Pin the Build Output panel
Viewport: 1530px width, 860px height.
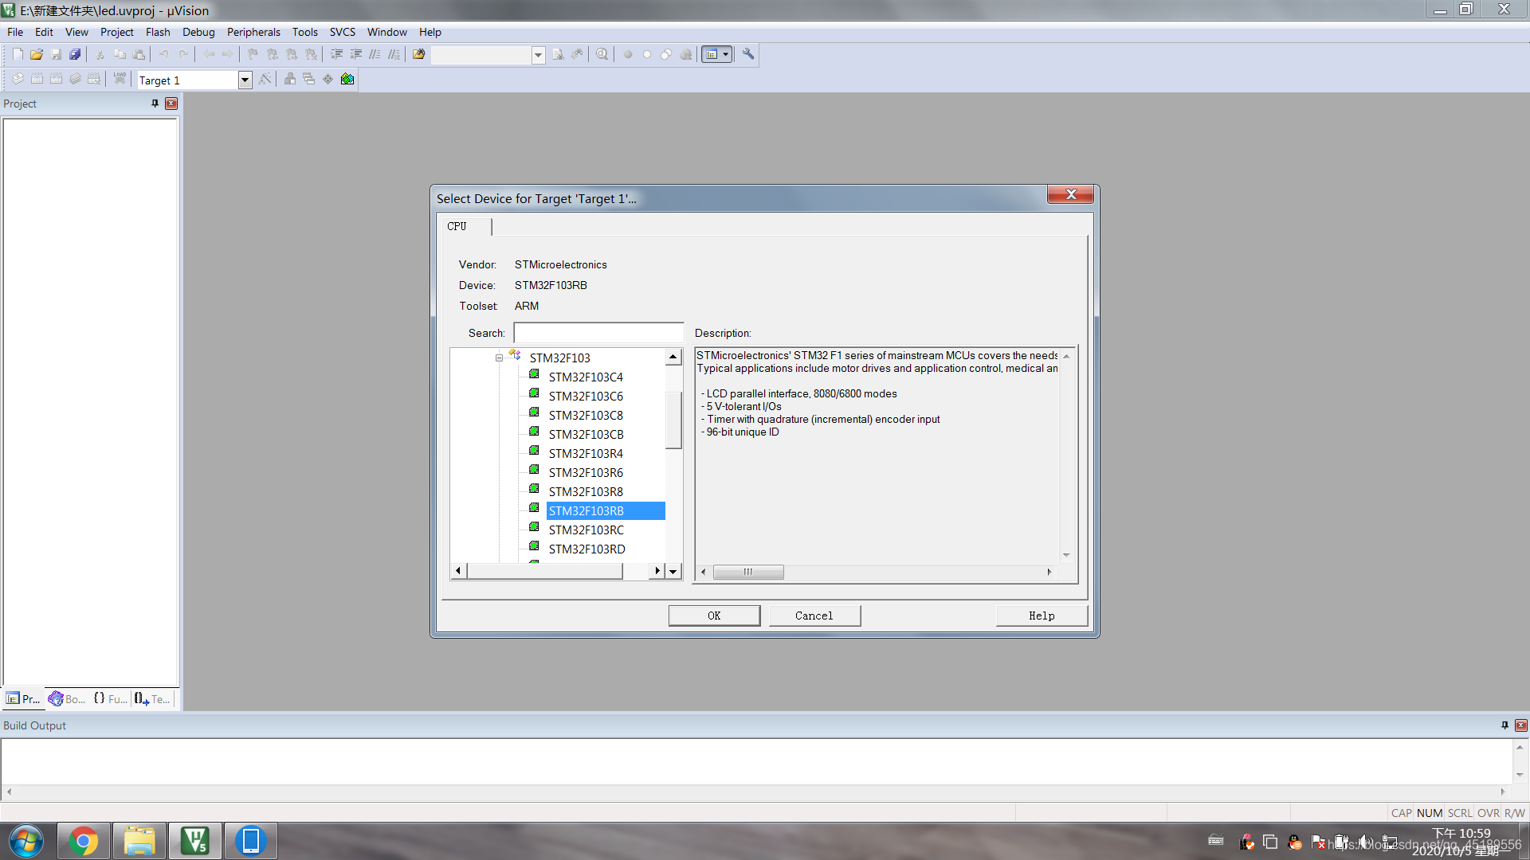1504,725
